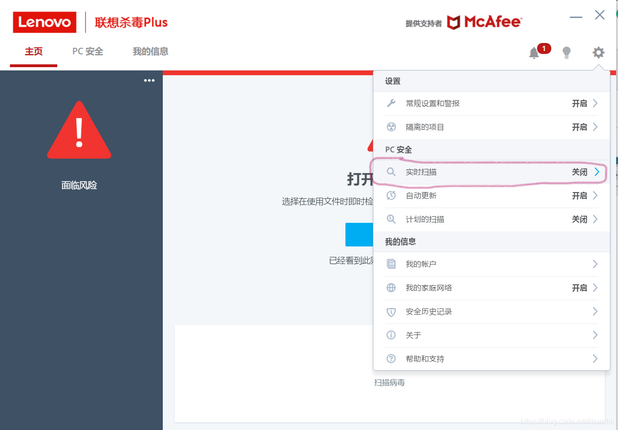The image size is (618, 430).
Task: Open 自动更新 menu entry
Action: 491,196
